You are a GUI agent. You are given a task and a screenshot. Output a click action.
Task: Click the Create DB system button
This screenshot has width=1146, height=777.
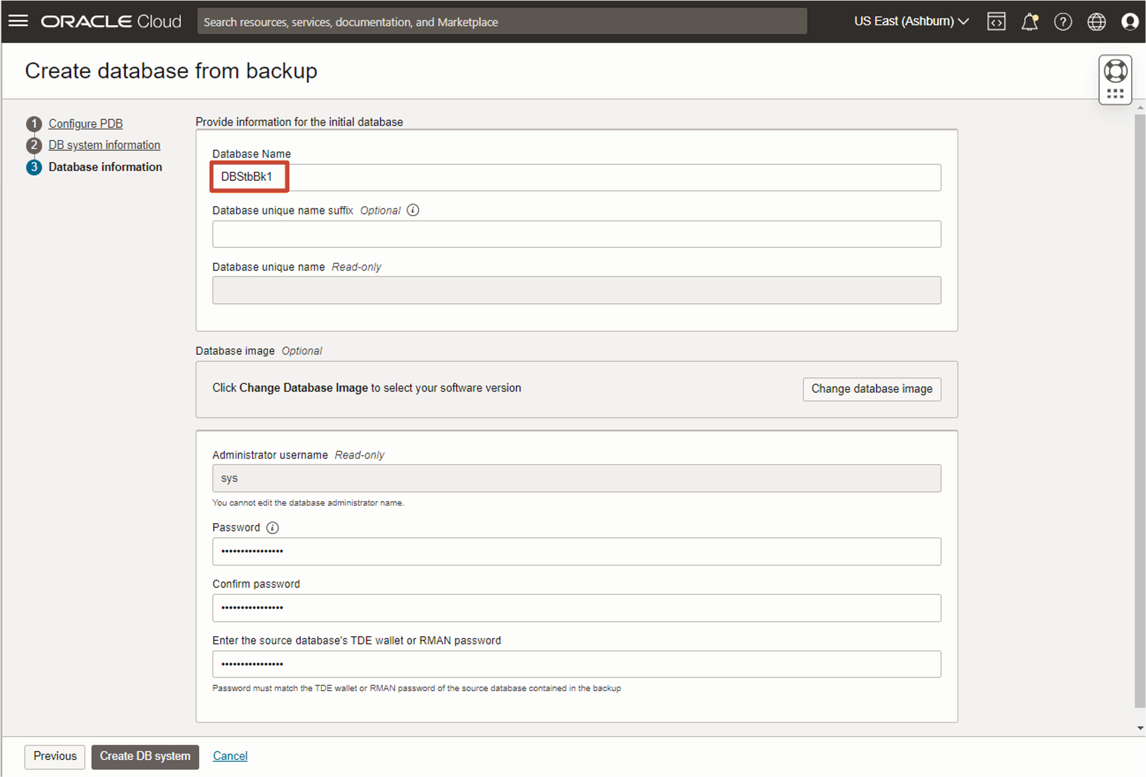pos(145,756)
